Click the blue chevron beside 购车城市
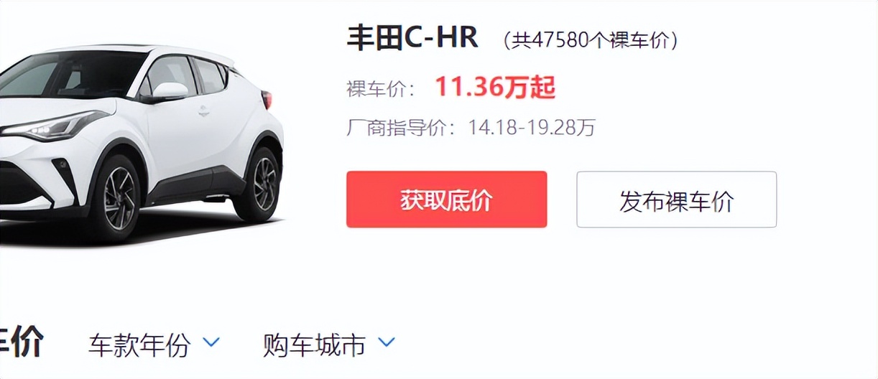Image resolution: width=878 pixels, height=379 pixels. point(387,342)
